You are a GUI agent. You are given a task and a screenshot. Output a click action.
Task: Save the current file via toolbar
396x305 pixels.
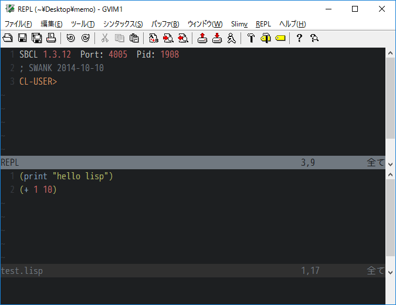pyautogui.click(x=23, y=38)
